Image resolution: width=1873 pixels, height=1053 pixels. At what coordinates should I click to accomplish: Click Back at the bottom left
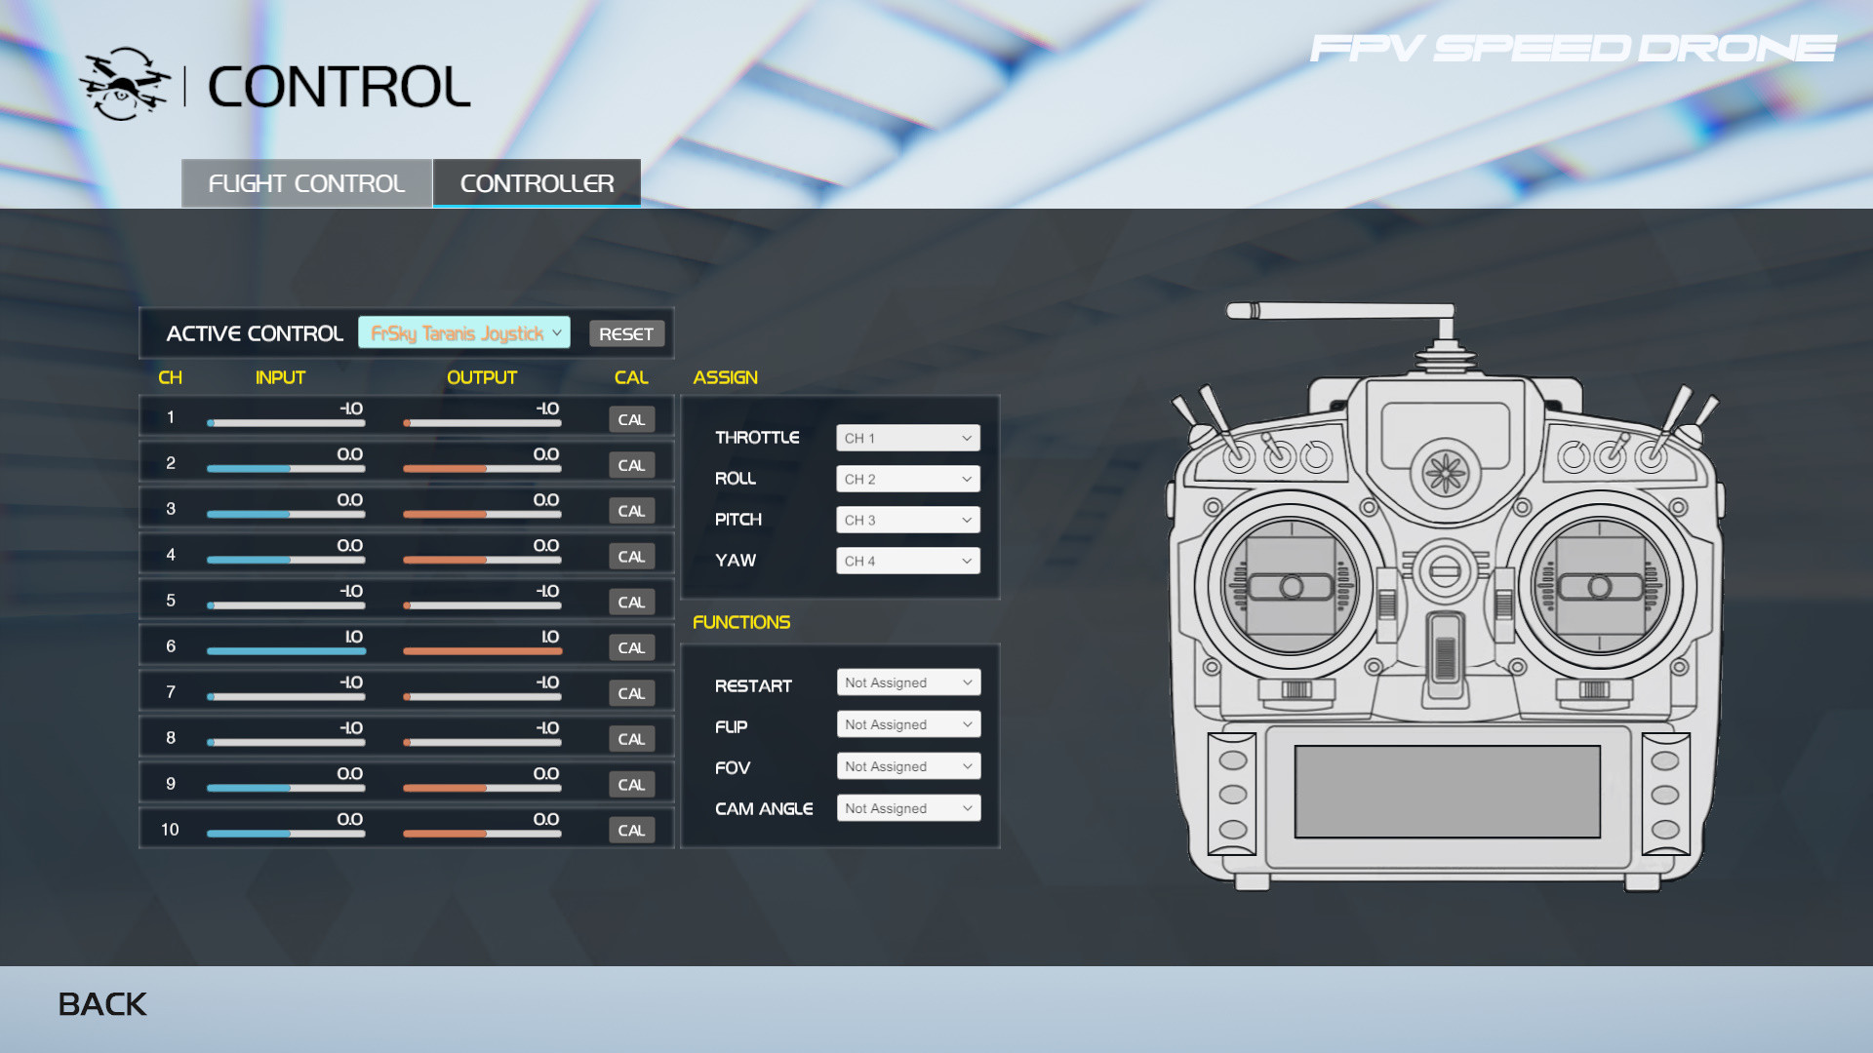[102, 1004]
